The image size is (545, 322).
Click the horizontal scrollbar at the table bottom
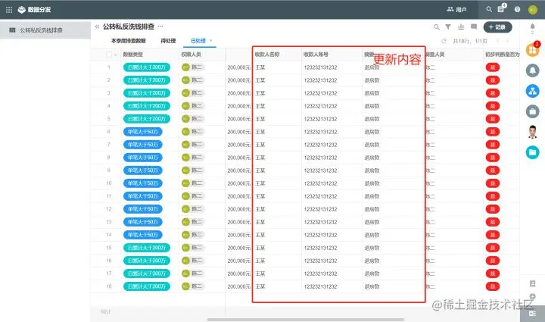click(x=306, y=320)
